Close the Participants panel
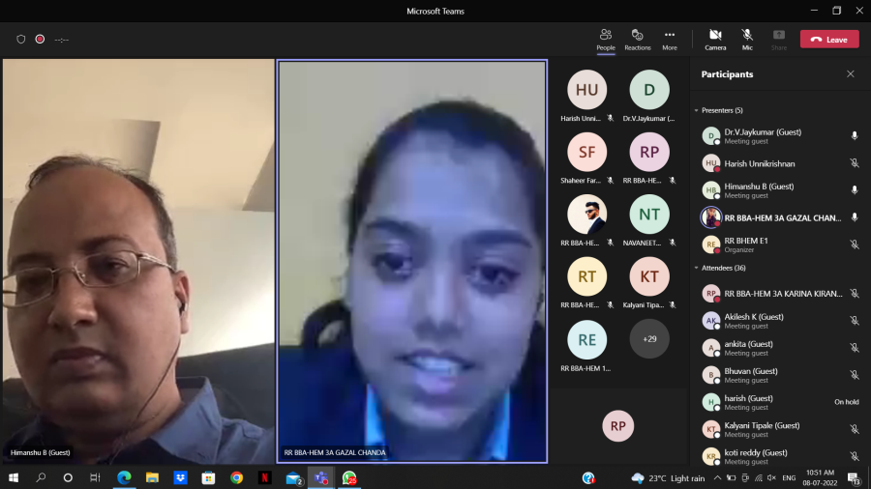The height and width of the screenshot is (489, 871). click(x=851, y=74)
